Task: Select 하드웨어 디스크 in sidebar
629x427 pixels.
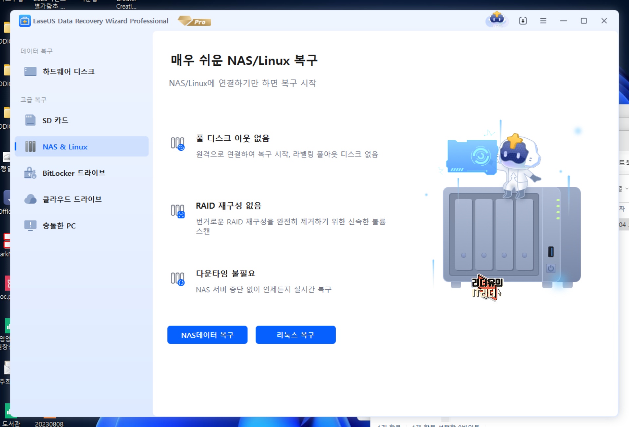Action: click(68, 71)
